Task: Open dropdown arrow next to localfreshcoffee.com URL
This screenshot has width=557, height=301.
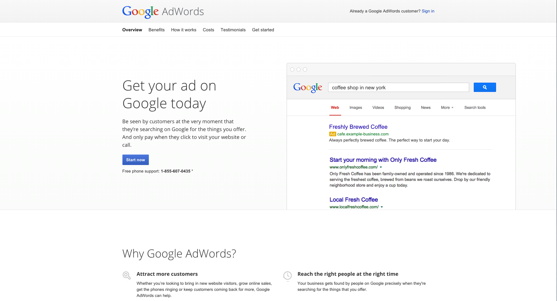Action: click(382, 207)
